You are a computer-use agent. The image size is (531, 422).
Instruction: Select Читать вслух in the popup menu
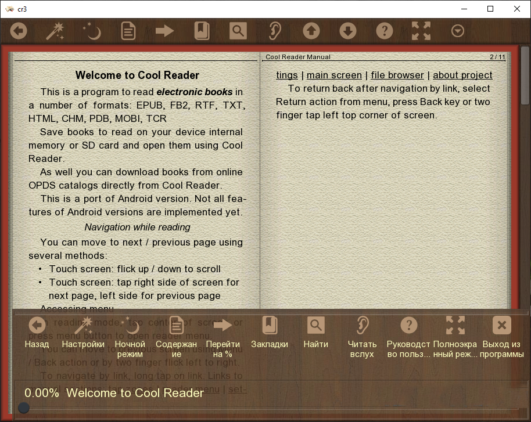pyautogui.click(x=362, y=337)
